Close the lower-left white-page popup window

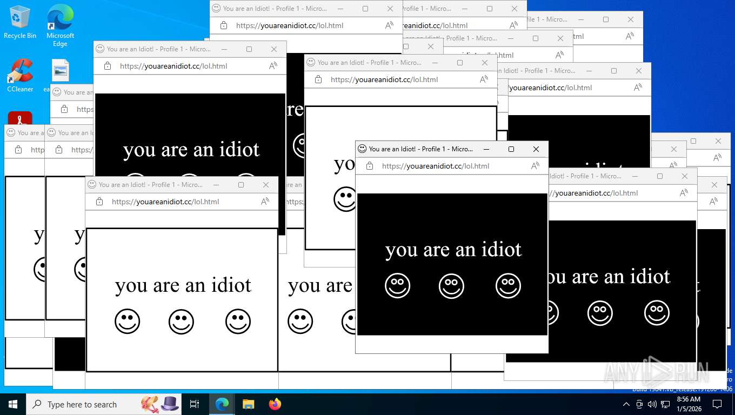pyautogui.click(x=266, y=185)
